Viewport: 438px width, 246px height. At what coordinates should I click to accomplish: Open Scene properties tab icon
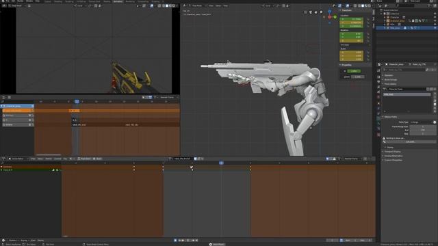point(378,92)
